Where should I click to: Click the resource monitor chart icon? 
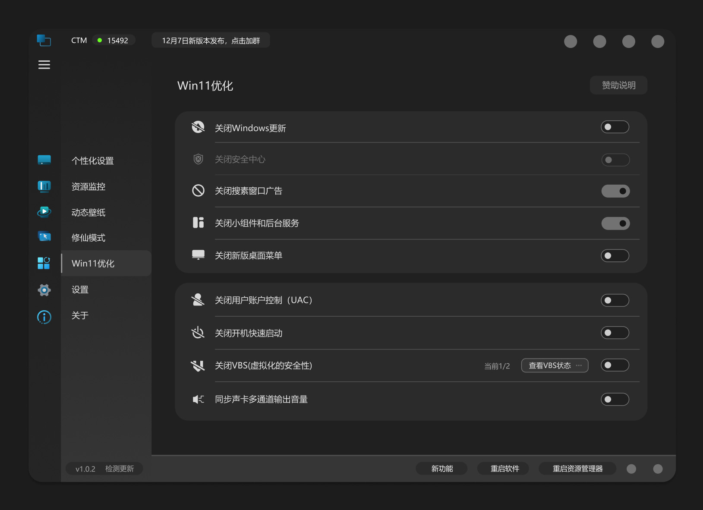[x=44, y=186]
